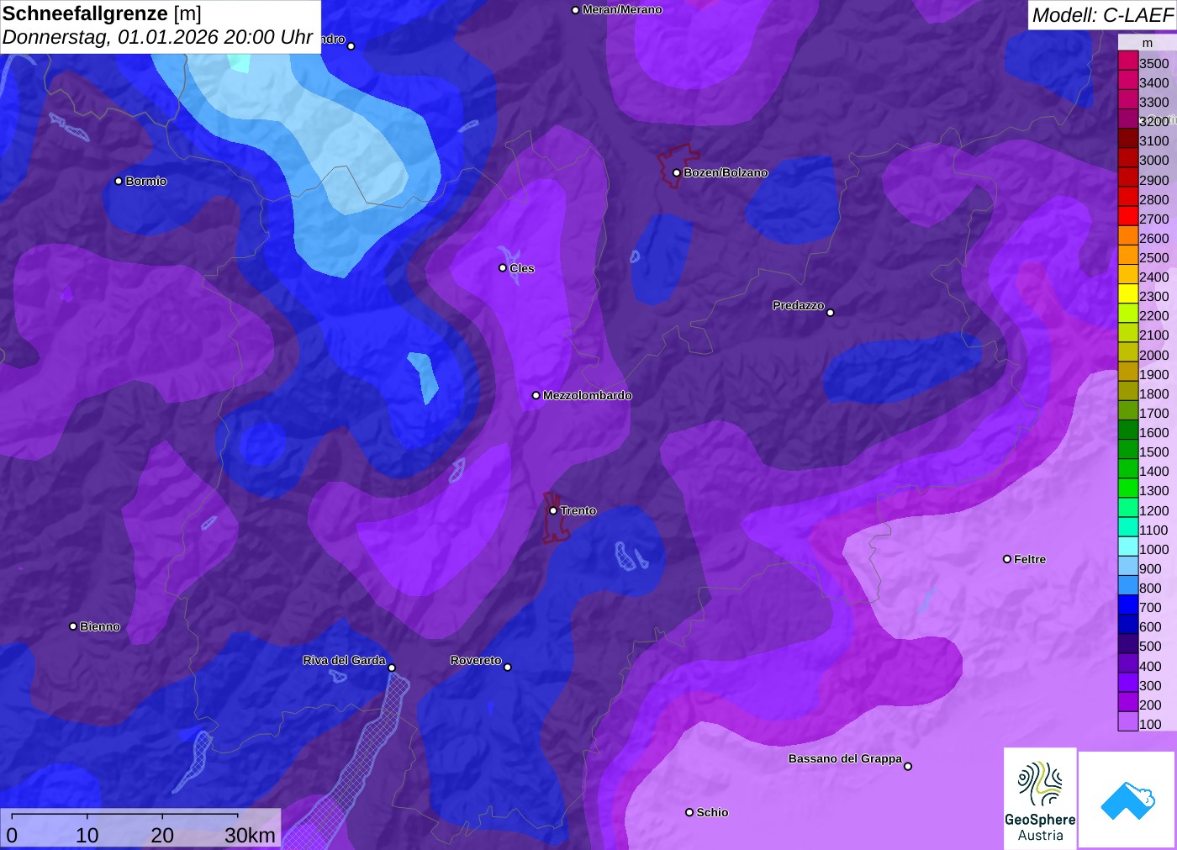
Task: Select the 2700 m red legend swatch
Action: (1128, 218)
